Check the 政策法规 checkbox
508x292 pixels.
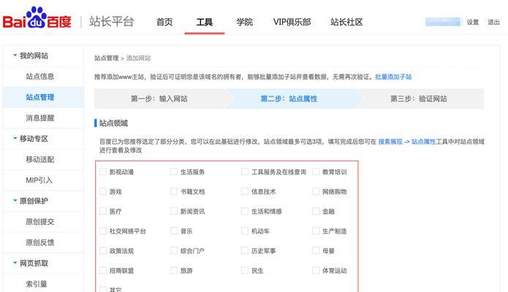coord(103,250)
